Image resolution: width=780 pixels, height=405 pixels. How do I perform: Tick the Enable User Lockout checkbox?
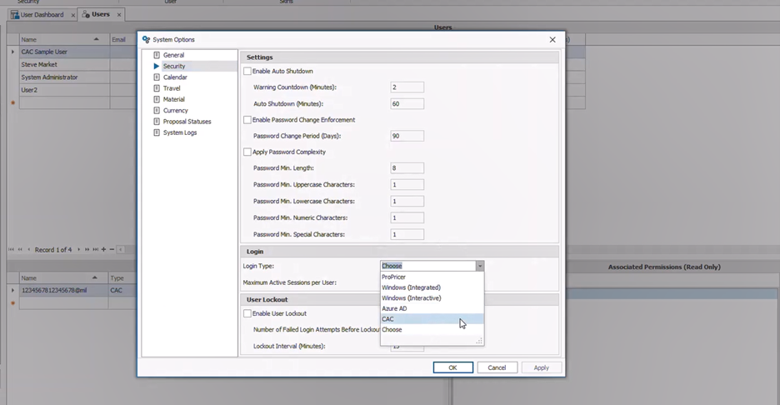(x=247, y=313)
